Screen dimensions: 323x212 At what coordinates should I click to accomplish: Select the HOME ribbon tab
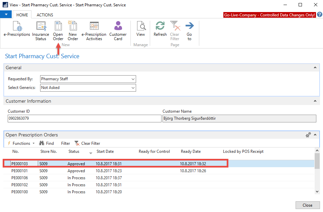(x=22, y=15)
